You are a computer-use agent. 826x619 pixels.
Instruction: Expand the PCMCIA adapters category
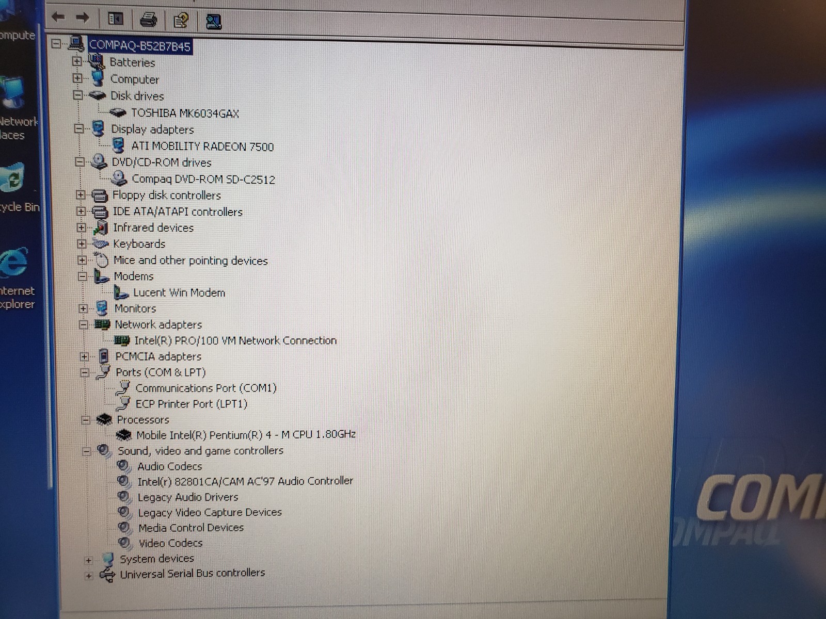point(85,356)
